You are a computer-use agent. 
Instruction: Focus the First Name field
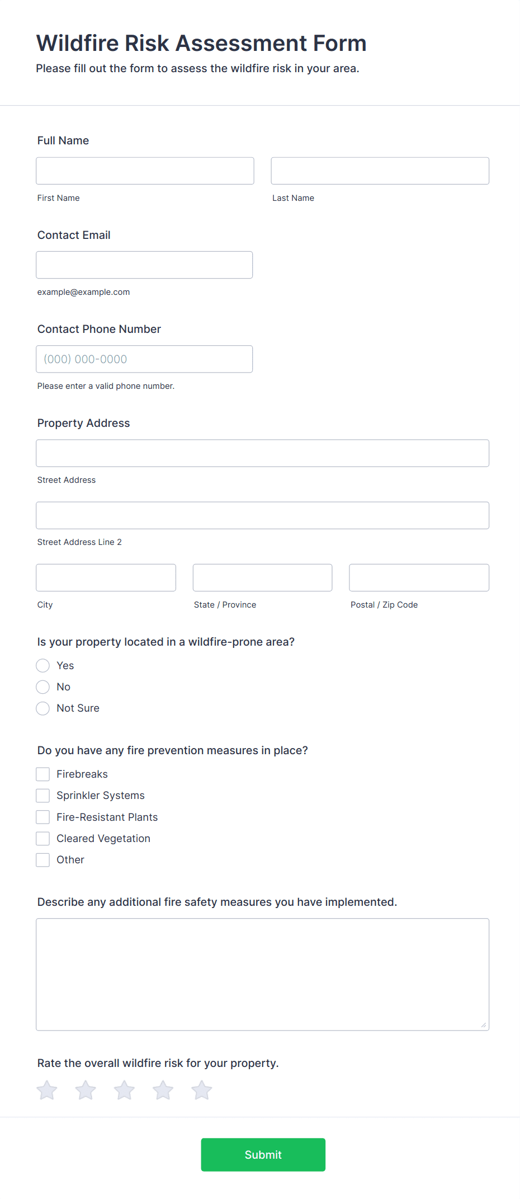(x=145, y=171)
